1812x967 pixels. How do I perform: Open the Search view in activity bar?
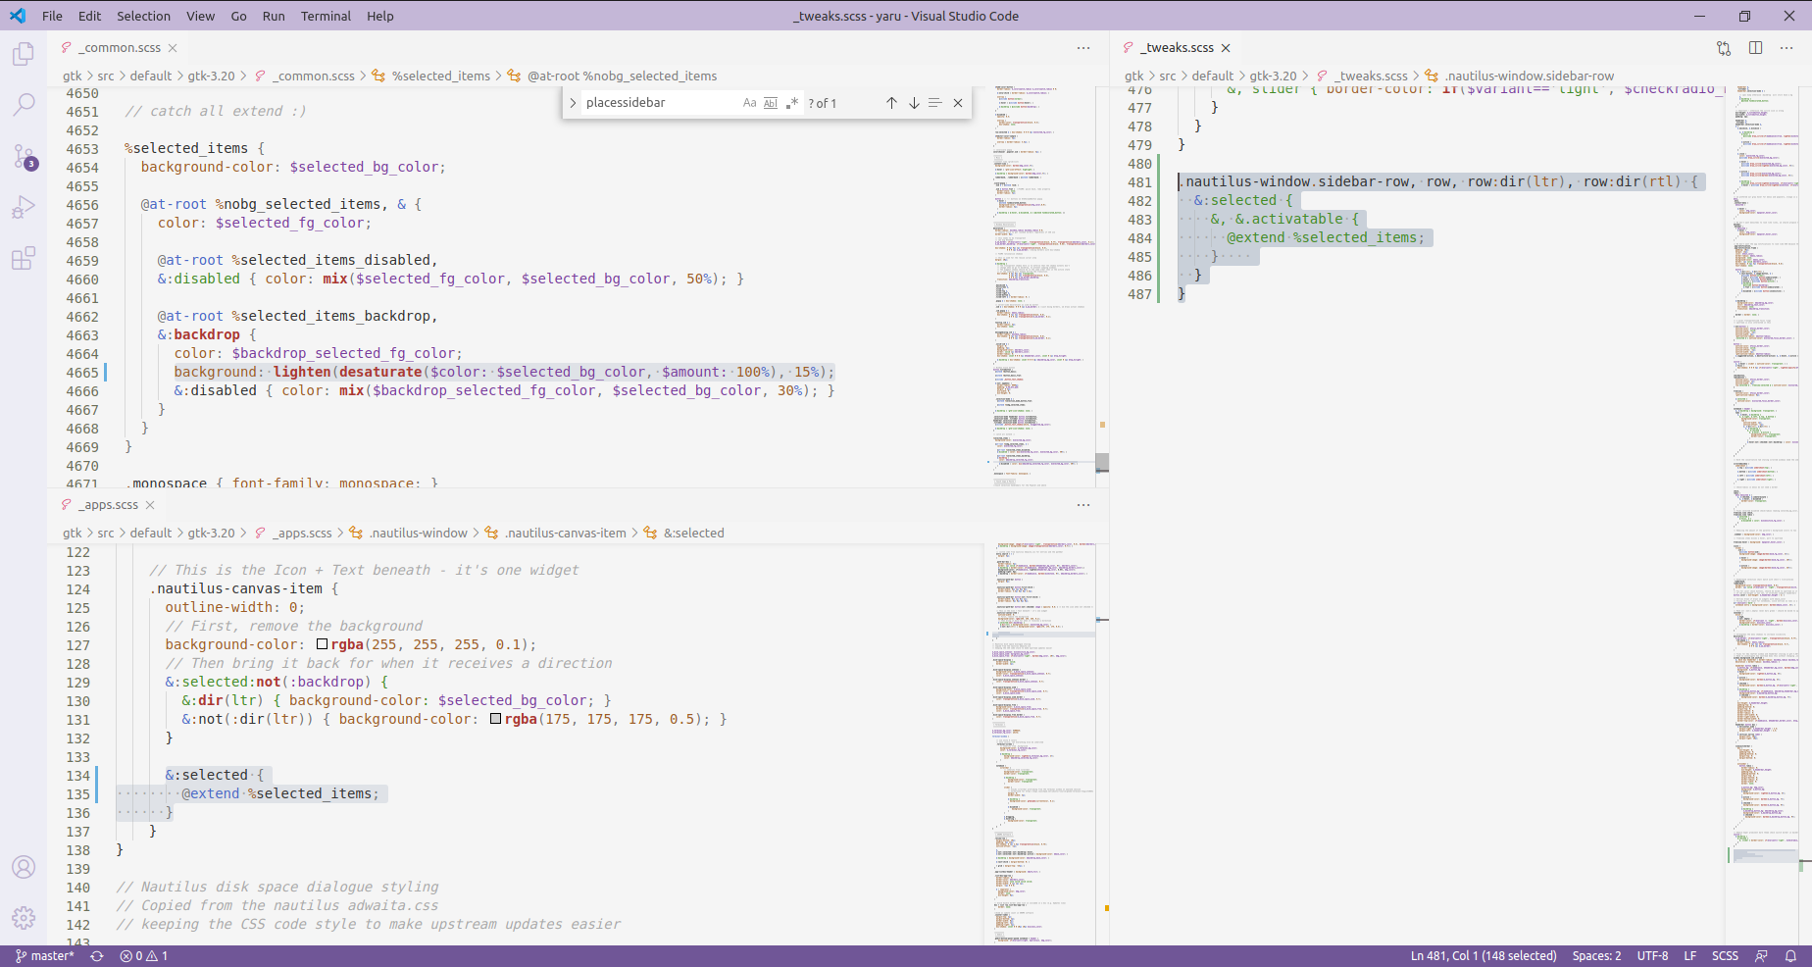pyautogui.click(x=24, y=104)
